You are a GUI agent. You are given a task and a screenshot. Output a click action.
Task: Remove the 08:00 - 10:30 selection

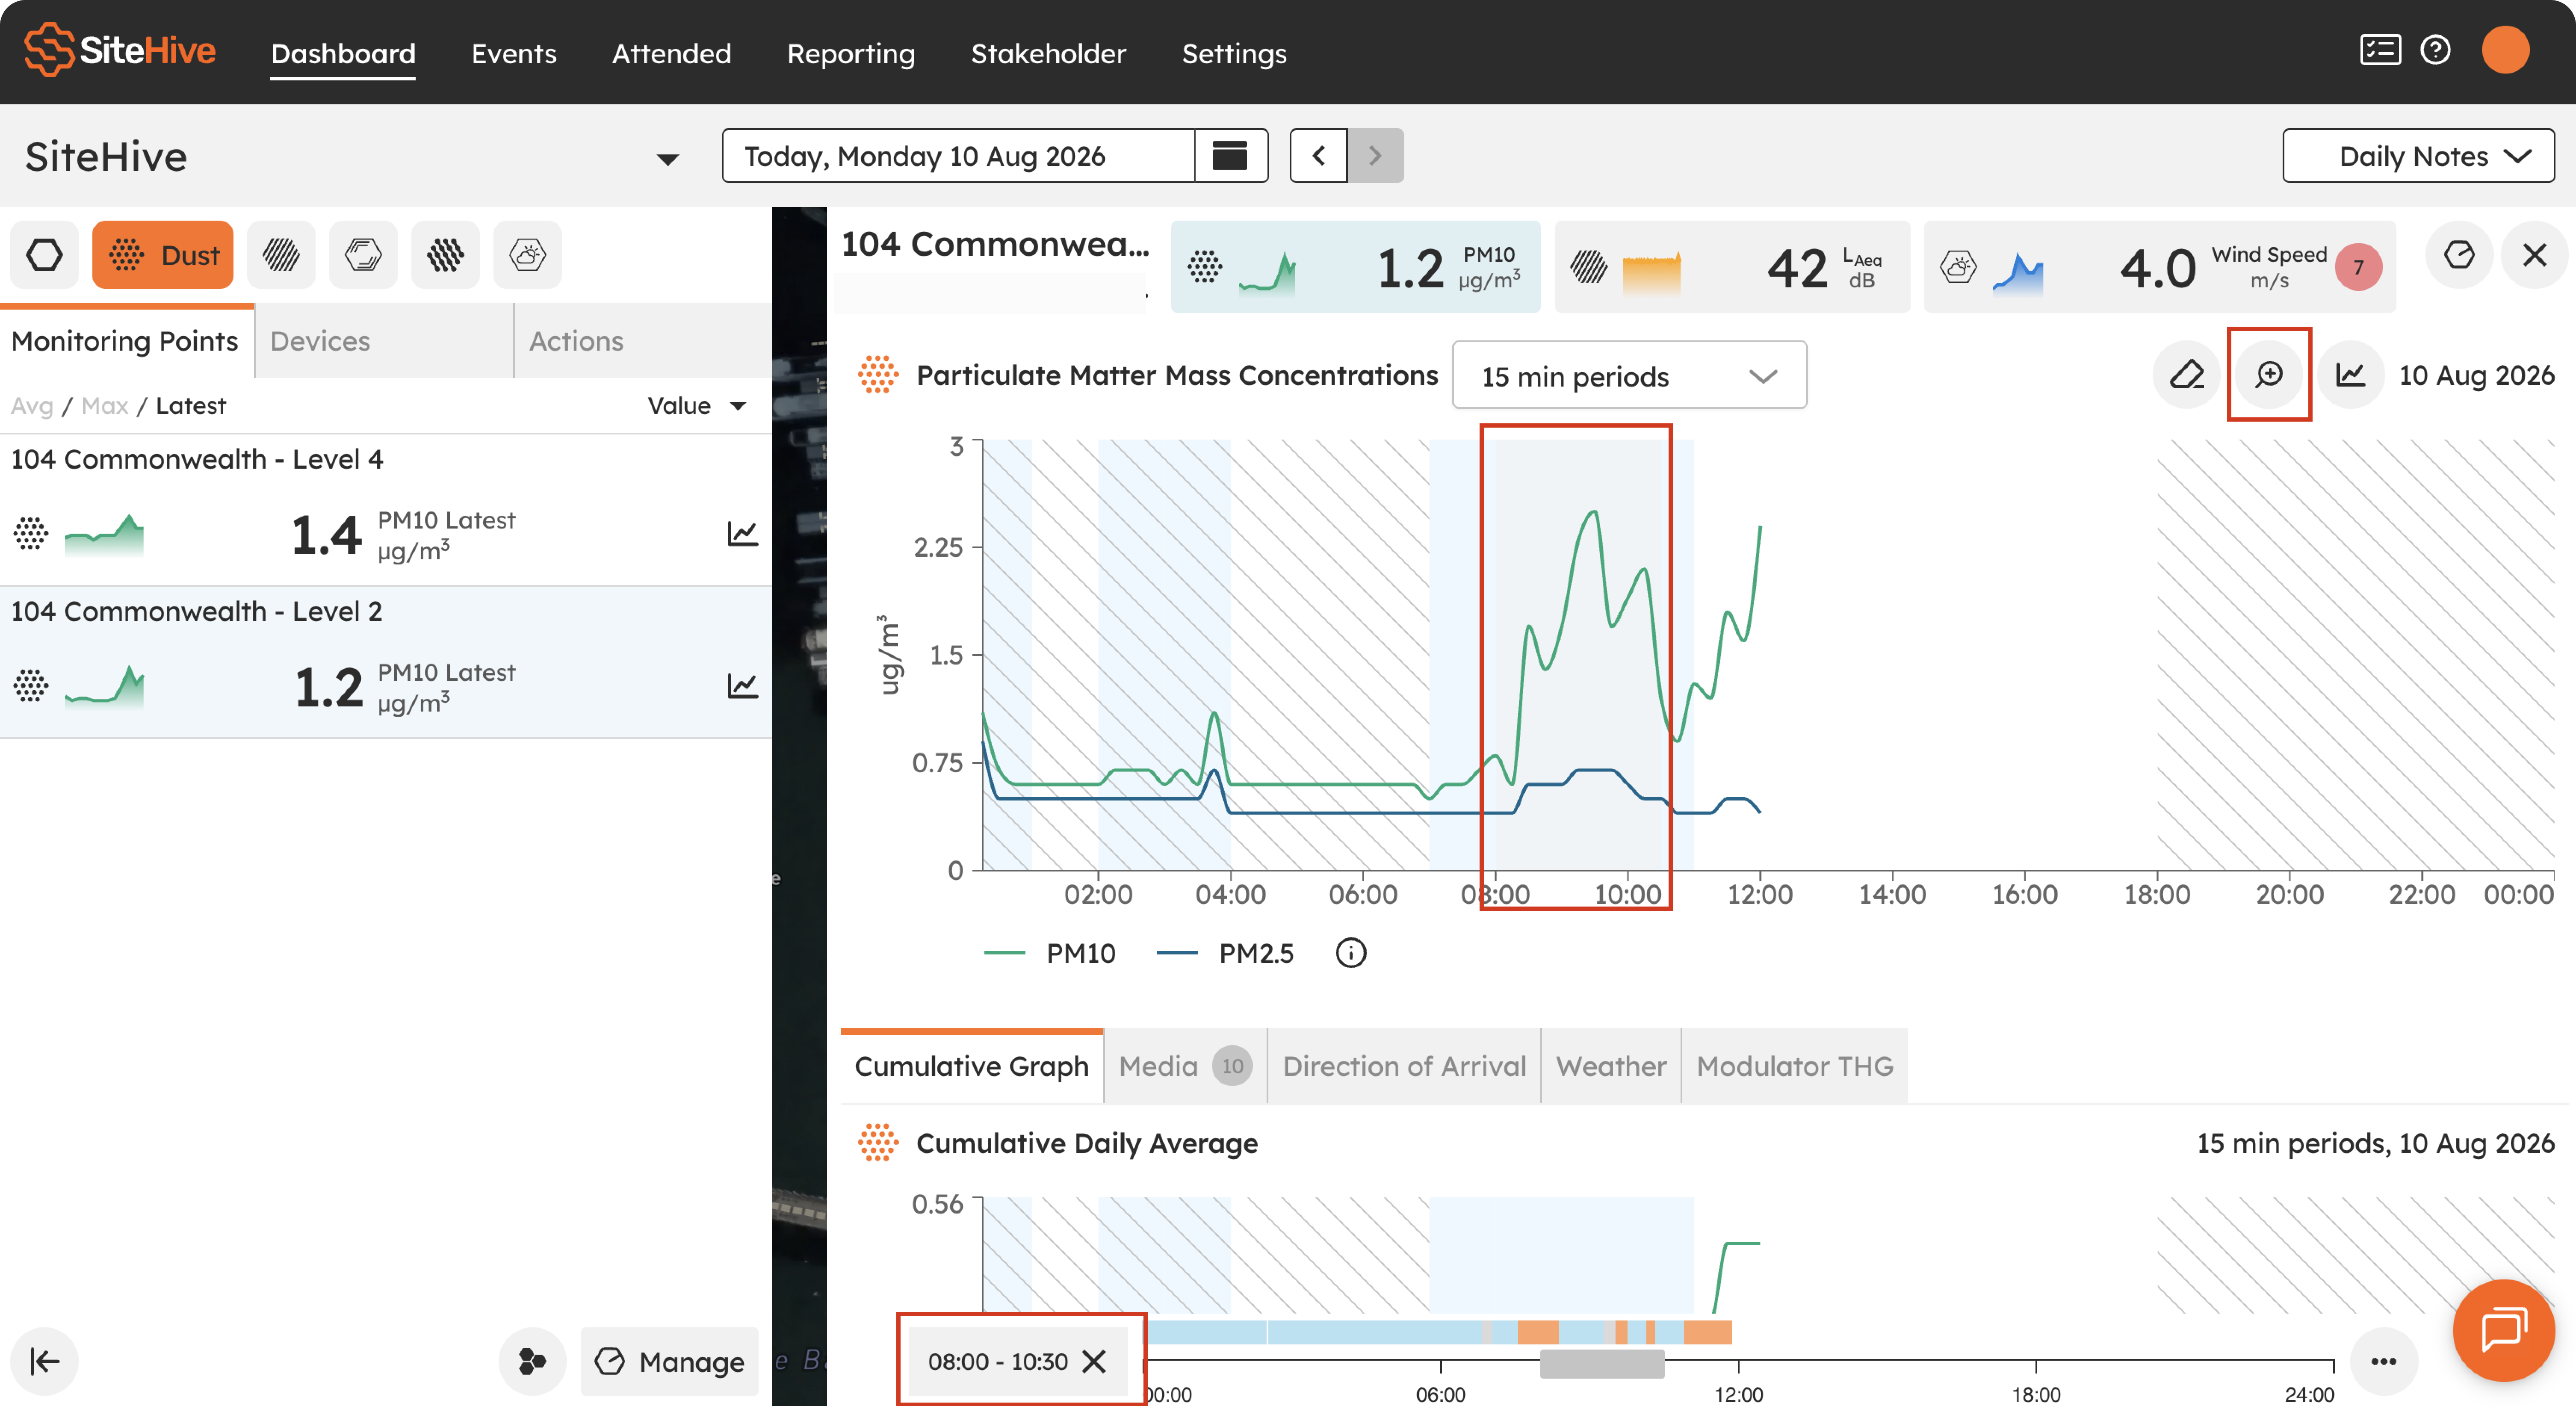1094,1361
